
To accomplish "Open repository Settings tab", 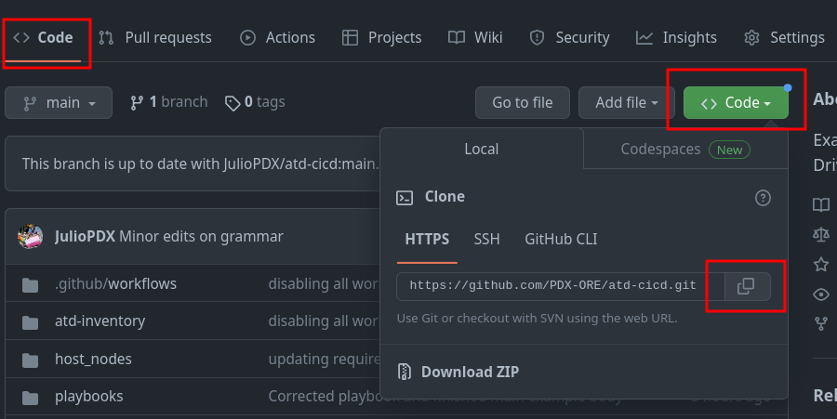I will [784, 38].
